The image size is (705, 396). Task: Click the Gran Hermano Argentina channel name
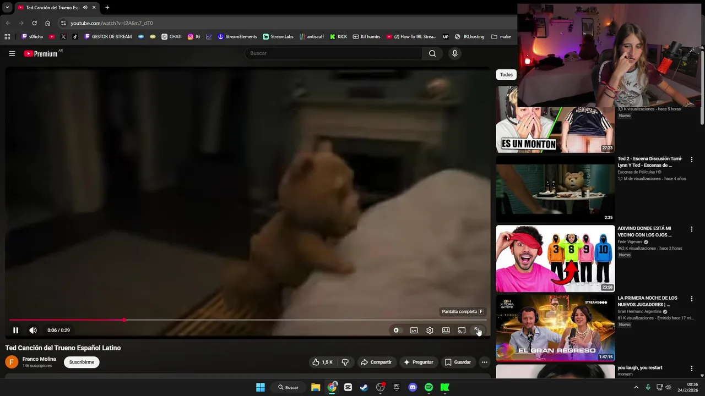click(x=639, y=311)
